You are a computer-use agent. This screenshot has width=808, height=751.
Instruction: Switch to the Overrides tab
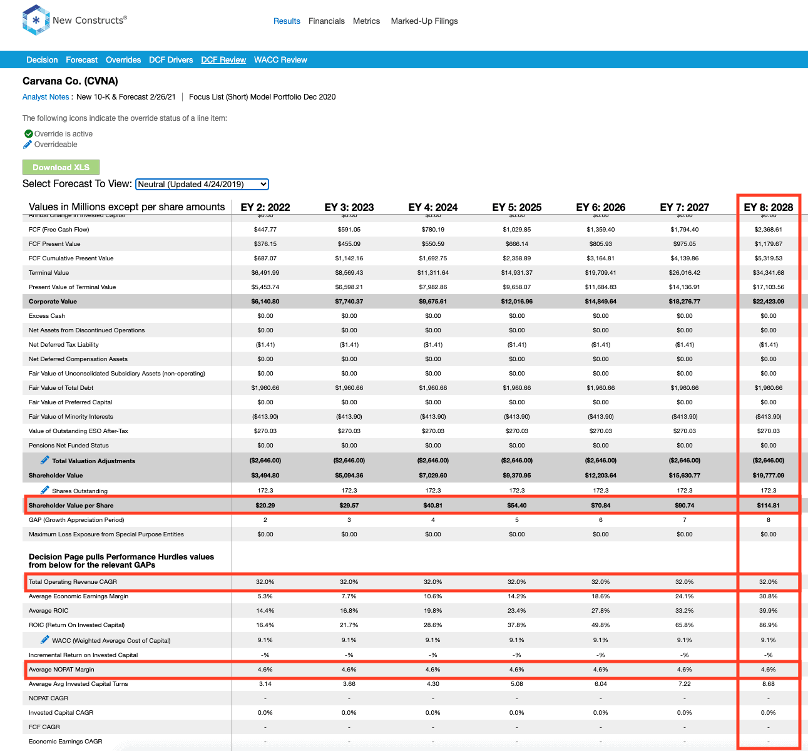point(123,60)
